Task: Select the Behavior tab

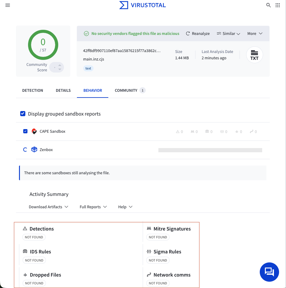Action: [x=93, y=90]
